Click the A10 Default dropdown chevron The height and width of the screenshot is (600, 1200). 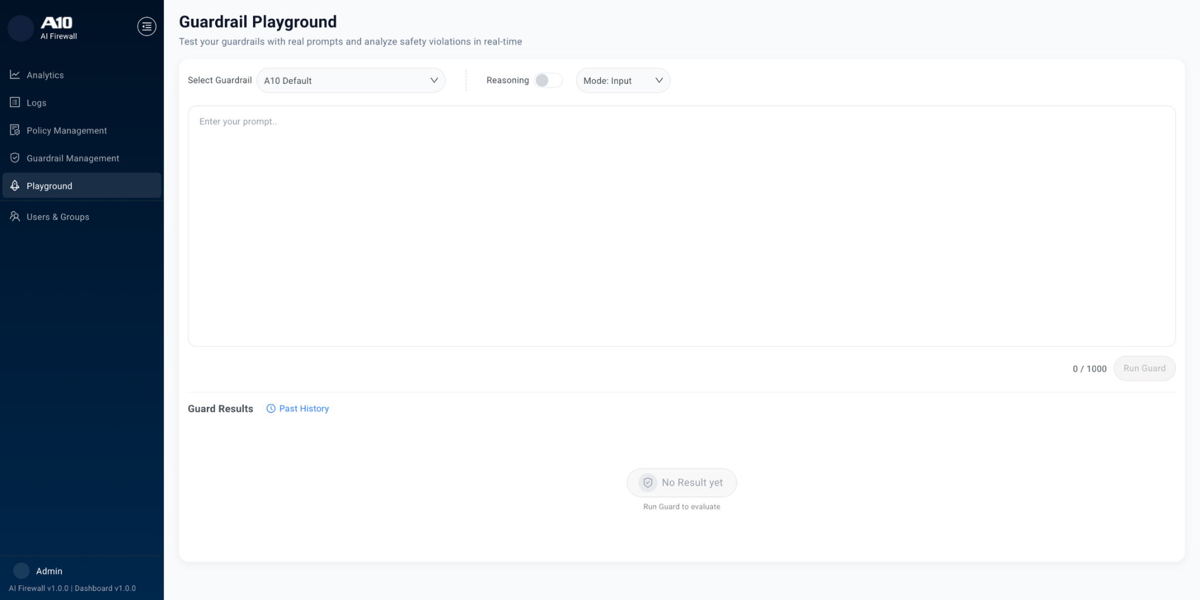(434, 80)
